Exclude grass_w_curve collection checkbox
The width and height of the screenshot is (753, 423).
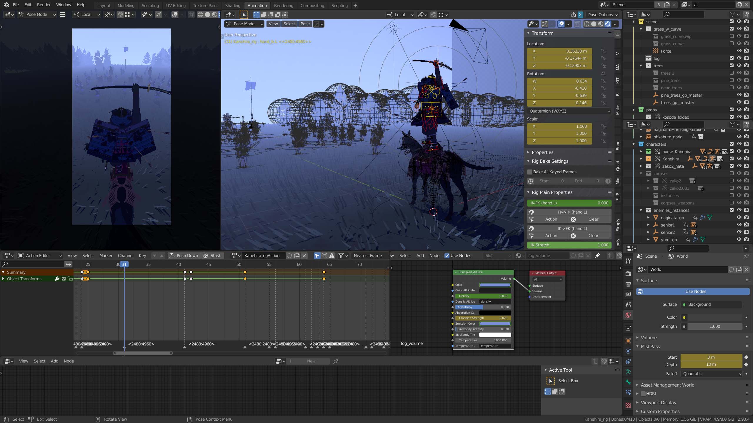tap(732, 28)
